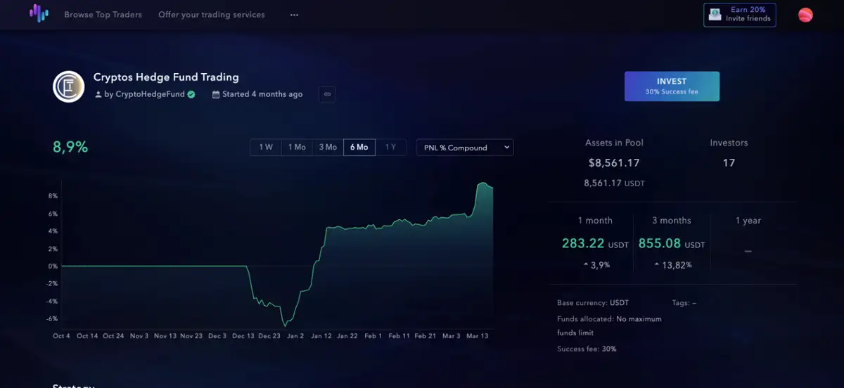Click the gift icon in Earn 20% banner
The image size is (844, 388).
click(x=715, y=15)
